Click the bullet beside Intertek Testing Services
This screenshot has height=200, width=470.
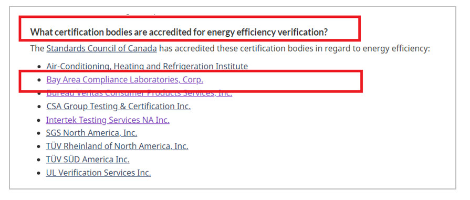pos(39,120)
